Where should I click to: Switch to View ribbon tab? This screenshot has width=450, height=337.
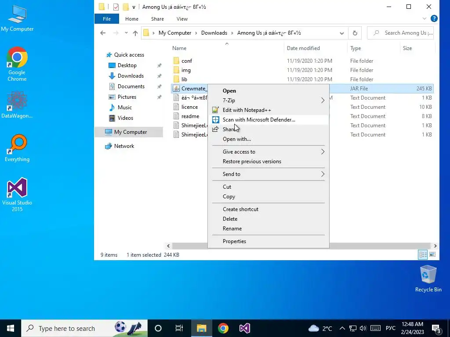pos(182,19)
